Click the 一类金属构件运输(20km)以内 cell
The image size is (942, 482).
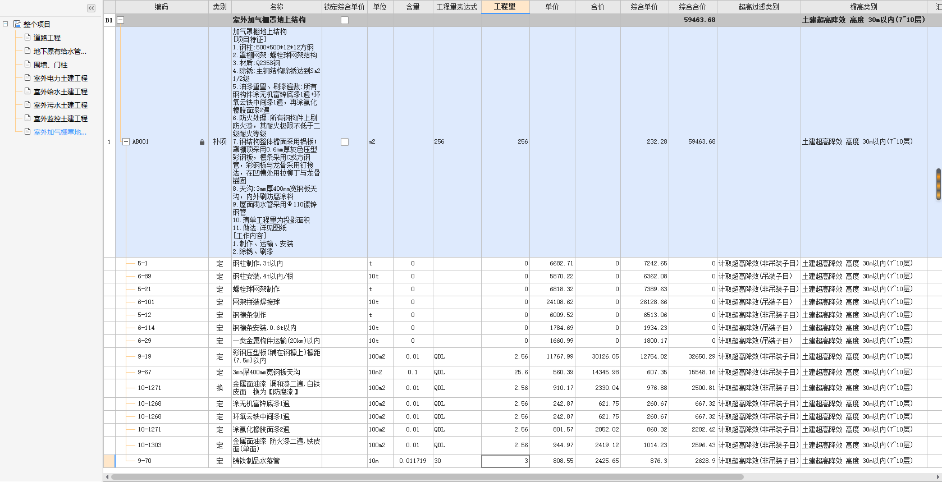(277, 341)
